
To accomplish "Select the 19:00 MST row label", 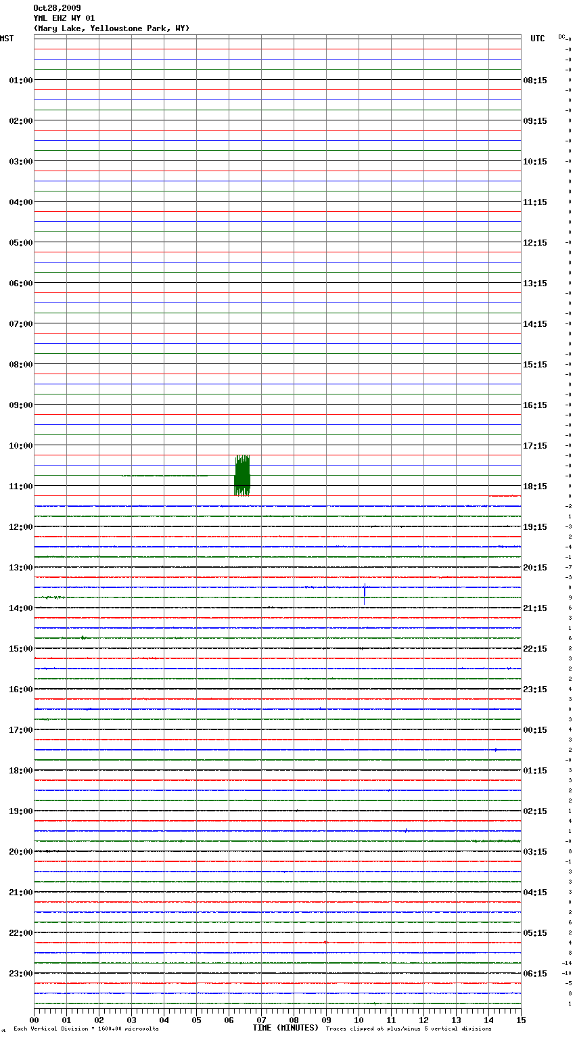I will click(x=21, y=811).
